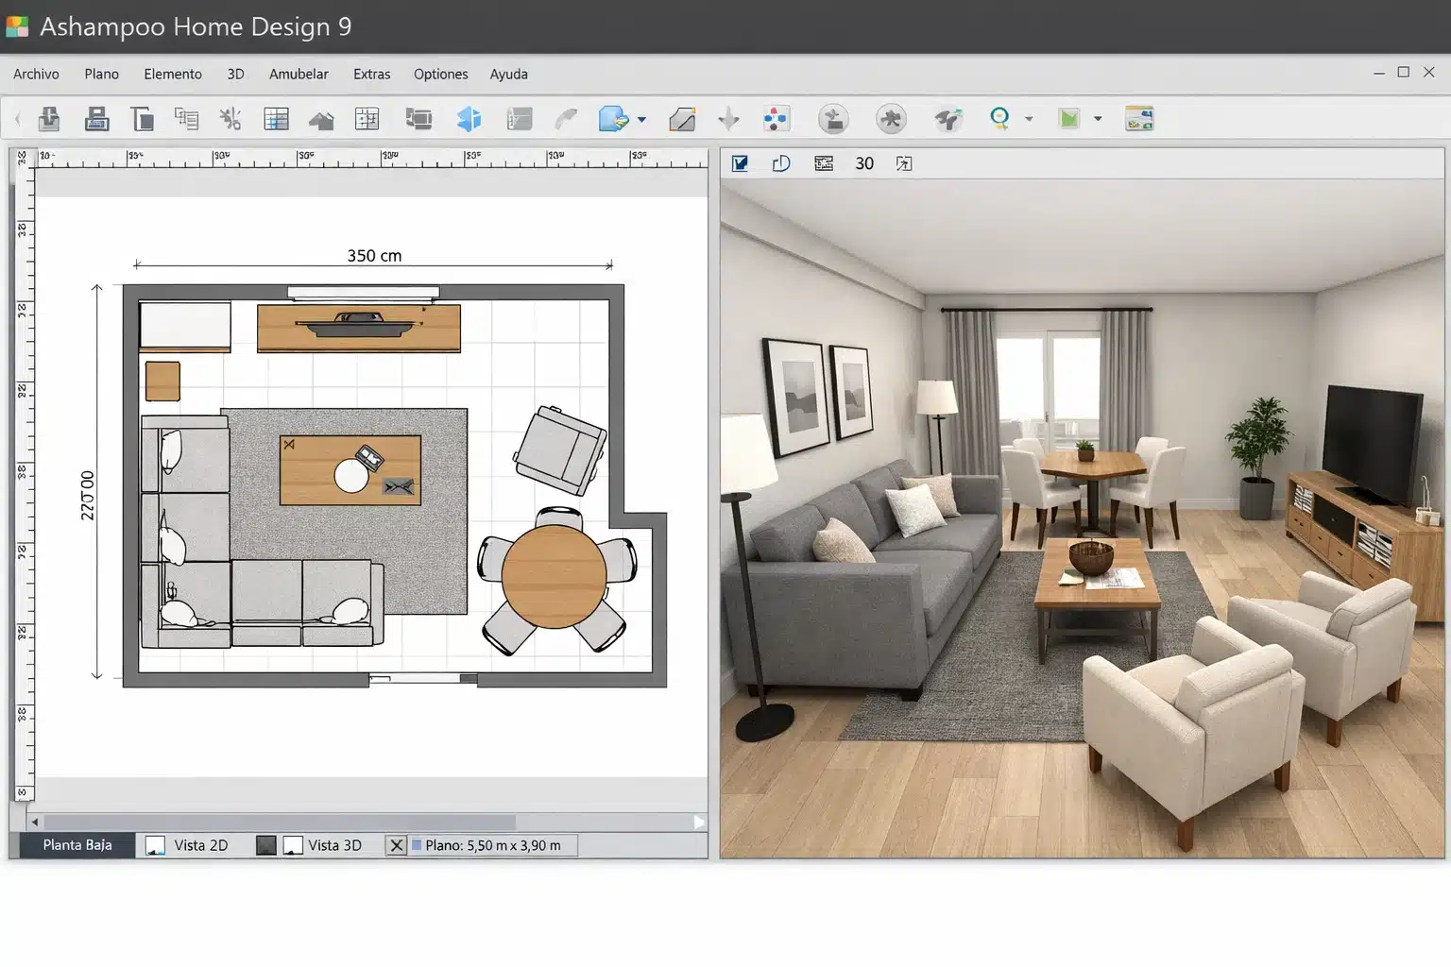
Task: Select the copy element icon
Action: 187,119
